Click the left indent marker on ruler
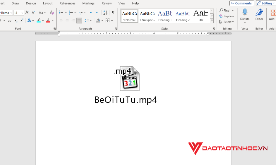Viewport: 276px width, 165px height. pyautogui.click(x=59, y=35)
